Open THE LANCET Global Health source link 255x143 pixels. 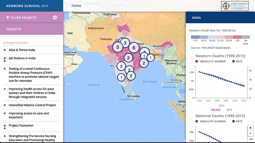[x=216, y=48]
